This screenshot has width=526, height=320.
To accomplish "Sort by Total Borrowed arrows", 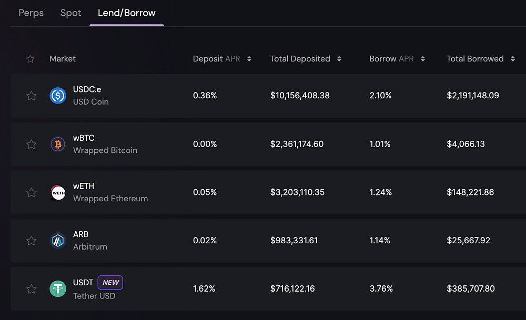I will click(x=513, y=59).
